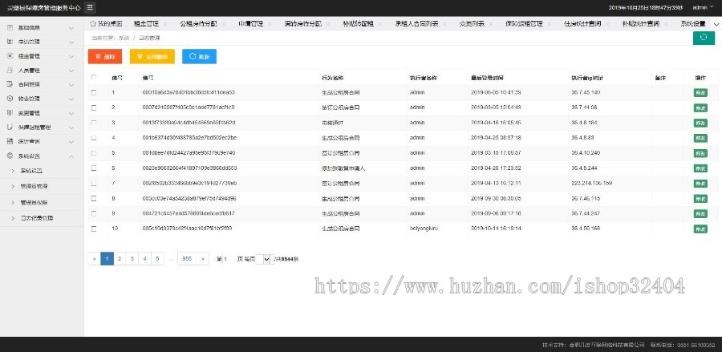Tick the checkbox for row 9
Viewport: 722px width, 352px height.
click(94, 213)
